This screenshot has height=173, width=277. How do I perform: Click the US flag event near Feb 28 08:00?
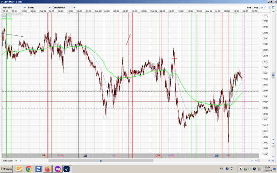114,156
